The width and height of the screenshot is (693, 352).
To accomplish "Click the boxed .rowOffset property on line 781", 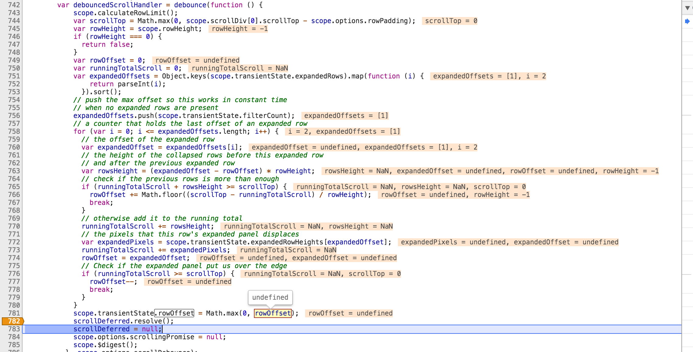I will click(174, 313).
